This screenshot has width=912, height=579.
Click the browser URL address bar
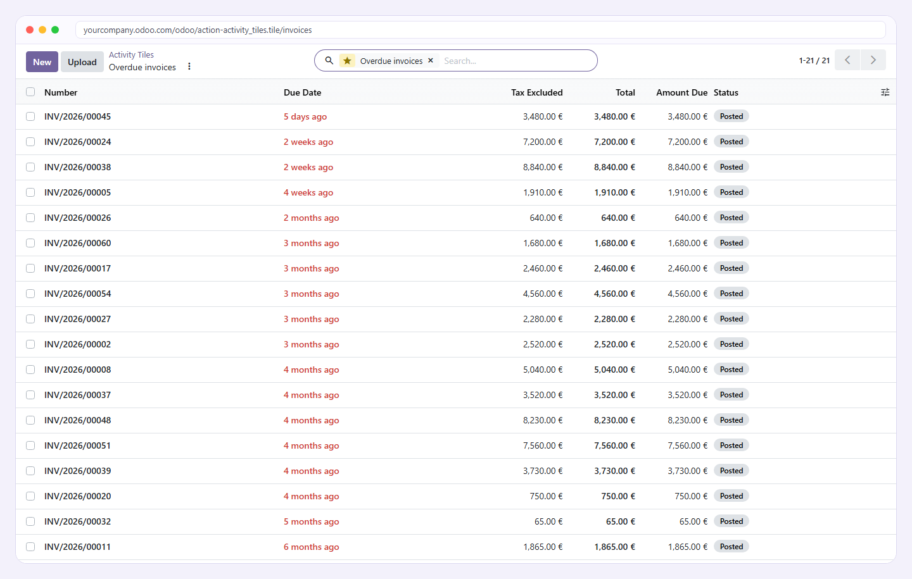480,30
